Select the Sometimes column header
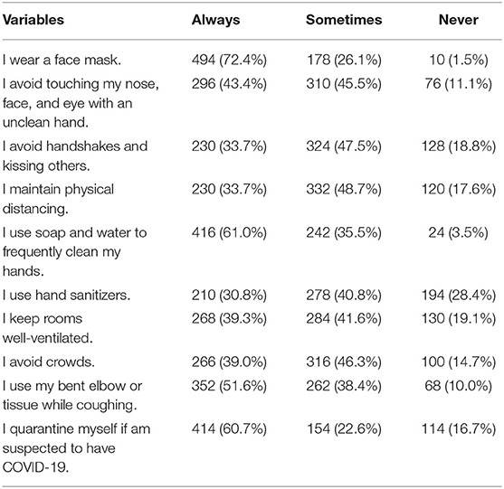504x489 pixels. point(344,20)
